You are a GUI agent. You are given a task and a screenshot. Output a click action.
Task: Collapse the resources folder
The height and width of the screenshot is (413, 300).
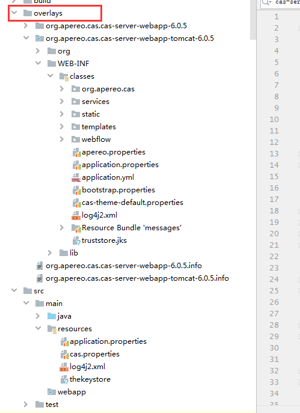point(38,328)
